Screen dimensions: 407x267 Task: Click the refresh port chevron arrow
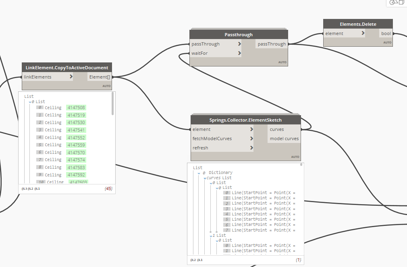coord(251,148)
